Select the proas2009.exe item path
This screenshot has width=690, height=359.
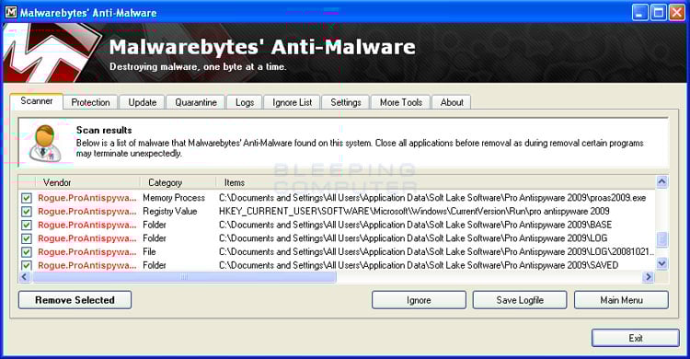[x=432, y=198]
